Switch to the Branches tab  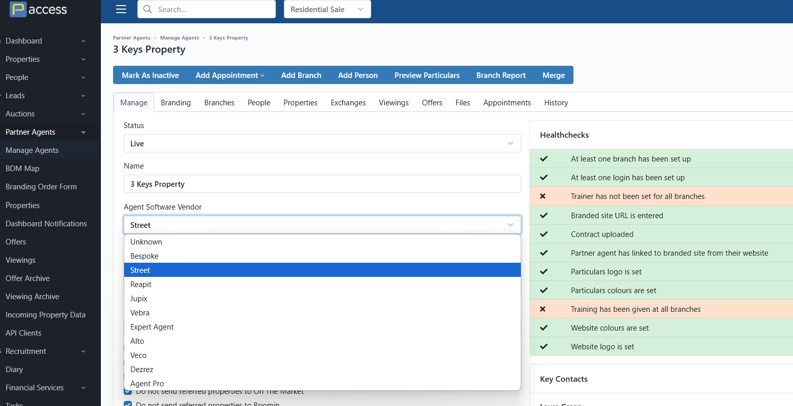tap(219, 102)
